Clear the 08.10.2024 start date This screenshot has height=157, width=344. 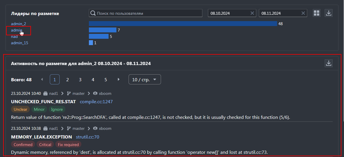252,13
